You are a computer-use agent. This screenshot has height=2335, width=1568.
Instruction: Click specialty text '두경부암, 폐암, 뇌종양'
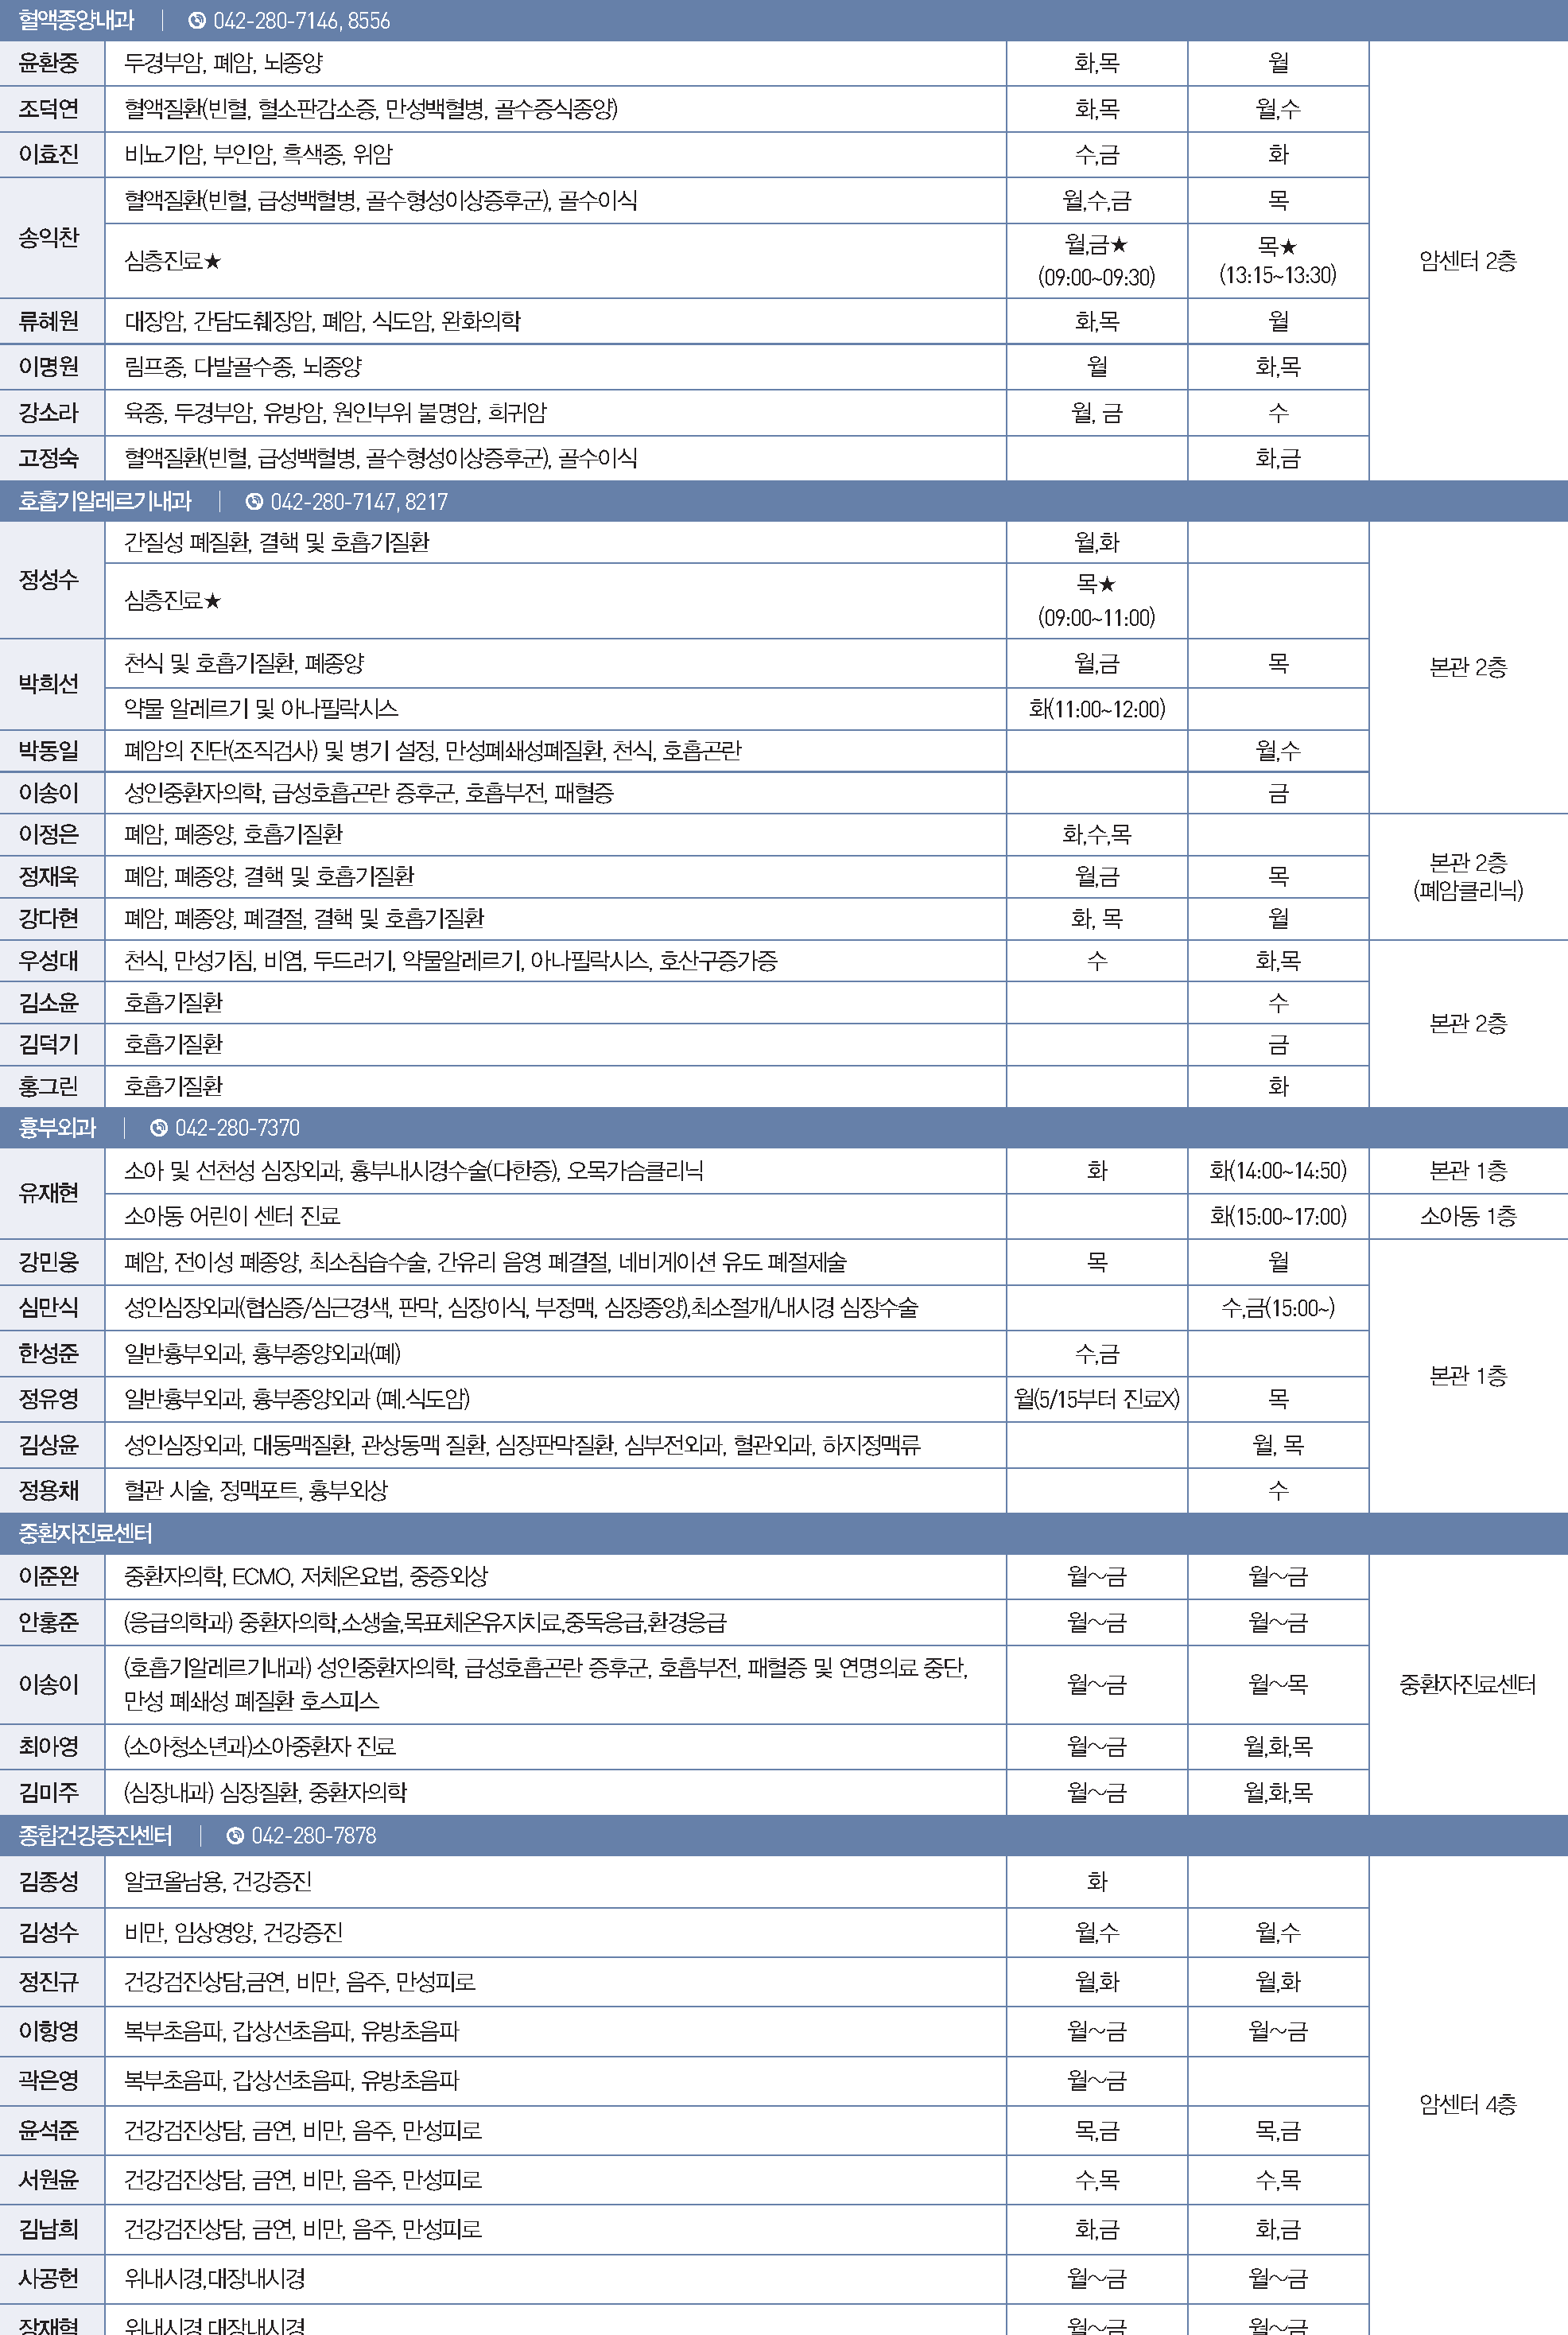click(x=224, y=63)
